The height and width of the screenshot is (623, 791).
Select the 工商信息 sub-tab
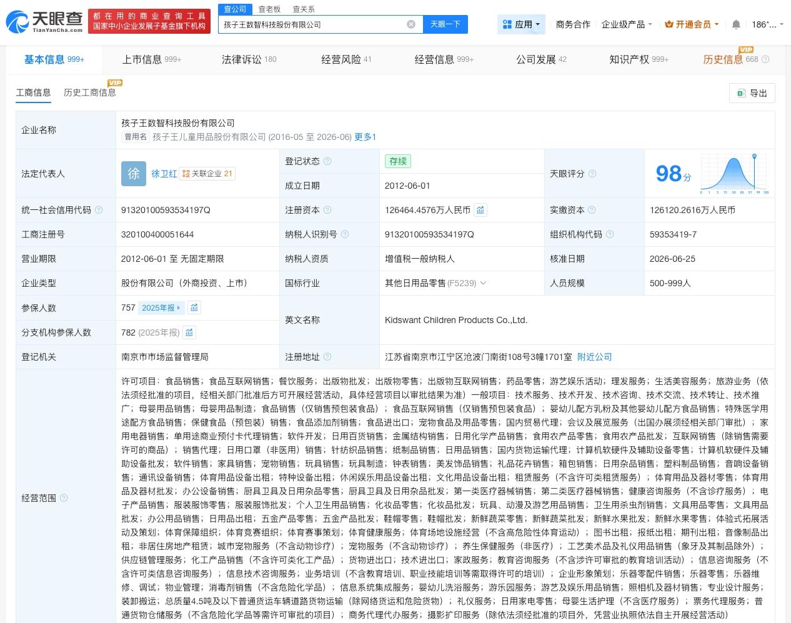click(33, 92)
